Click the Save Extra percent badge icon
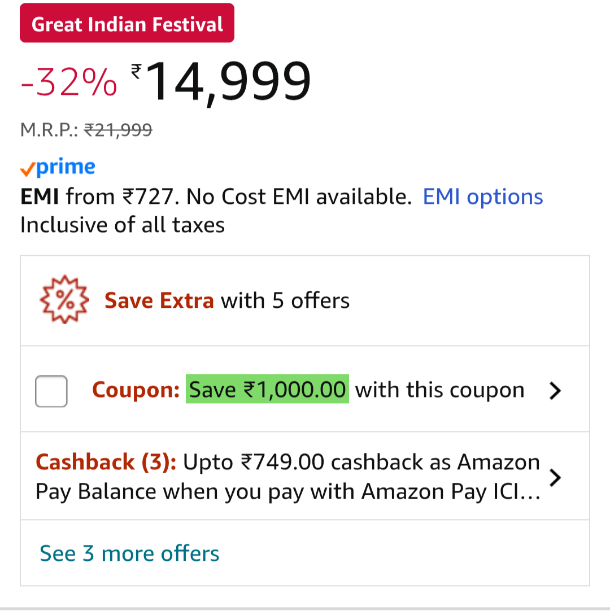This screenshot has width=610, height=615. click(64, 300)
